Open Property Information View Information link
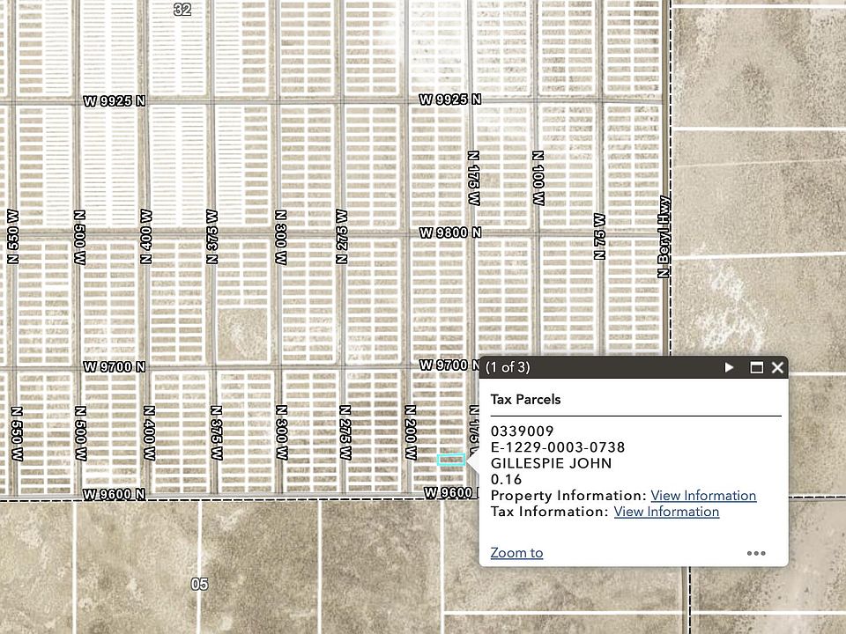This screenshot has width=846, height=634. pyautogui.click(x=703, y=496)
